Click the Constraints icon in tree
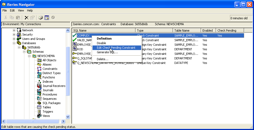The width and height of the screenshot is (254, 130). click(x=39, y=69)
